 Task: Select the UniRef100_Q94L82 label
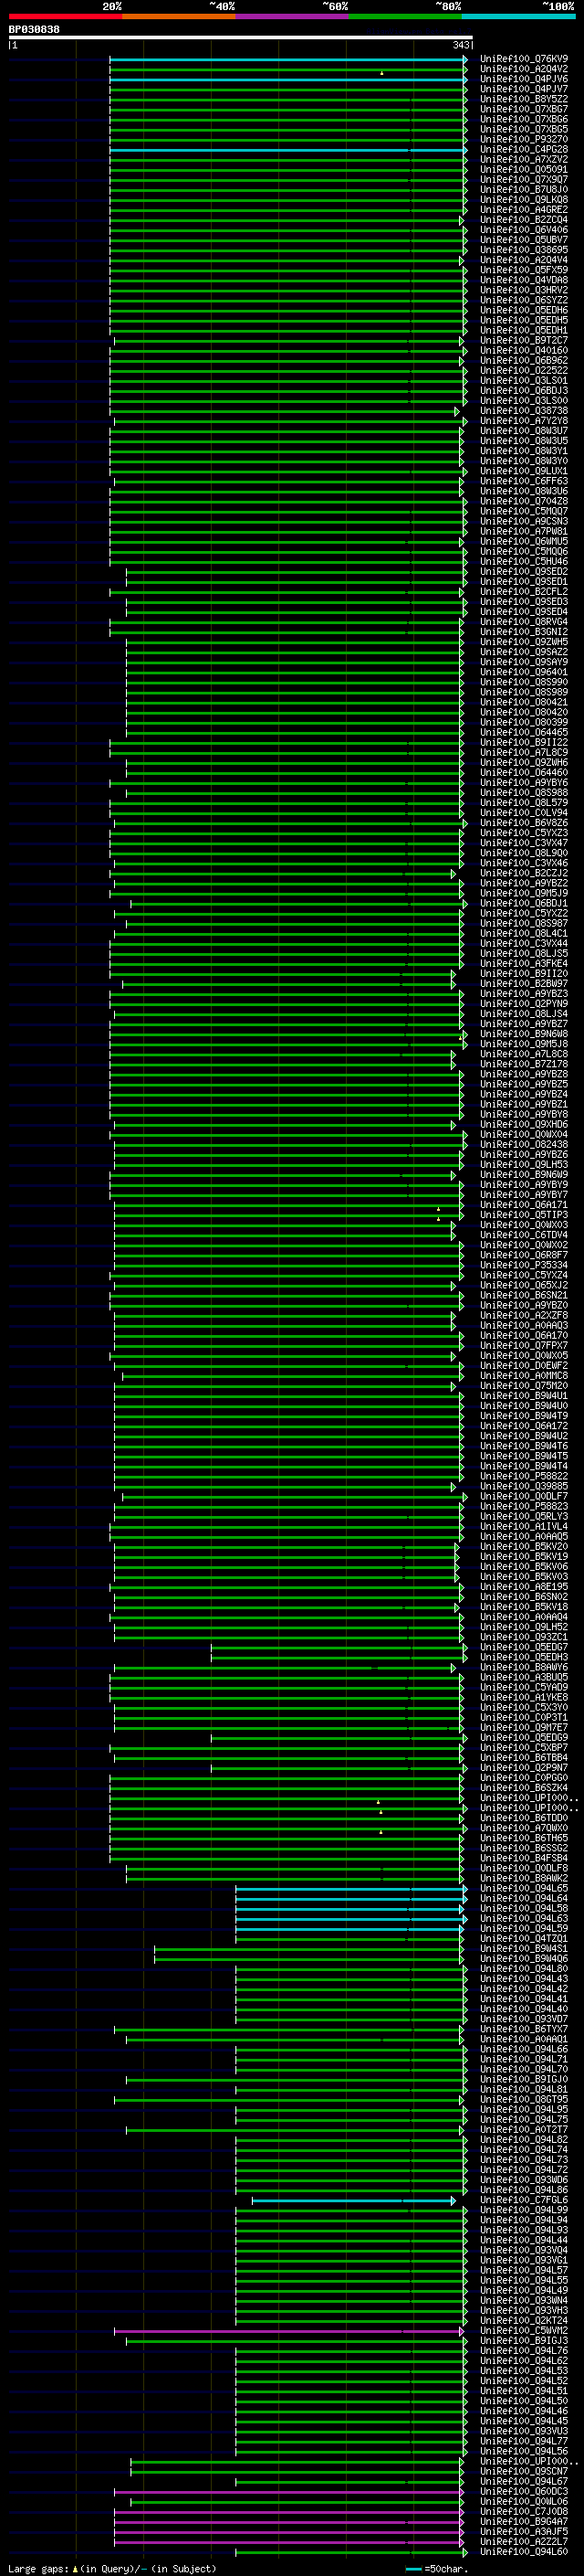point(524,2140)
